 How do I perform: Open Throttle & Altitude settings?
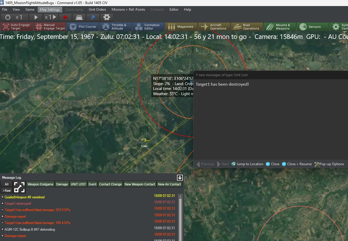(116, 27)
